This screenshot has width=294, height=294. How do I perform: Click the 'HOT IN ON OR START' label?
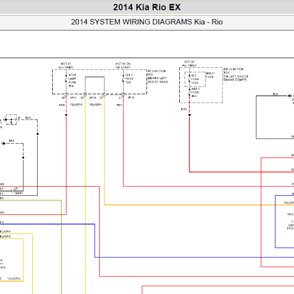(123, 65)
